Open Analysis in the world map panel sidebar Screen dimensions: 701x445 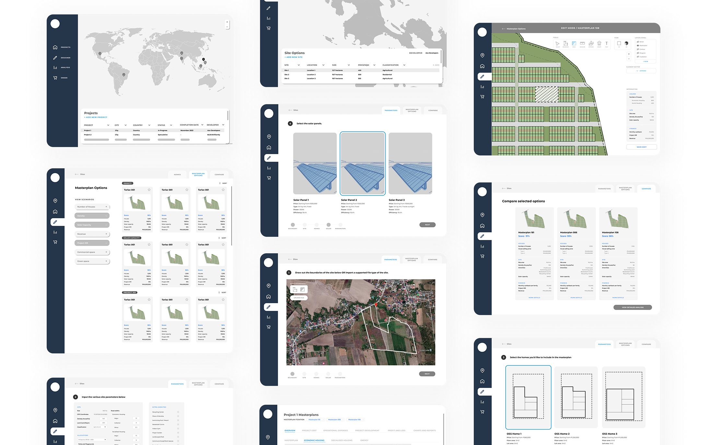tap(62, 67)
